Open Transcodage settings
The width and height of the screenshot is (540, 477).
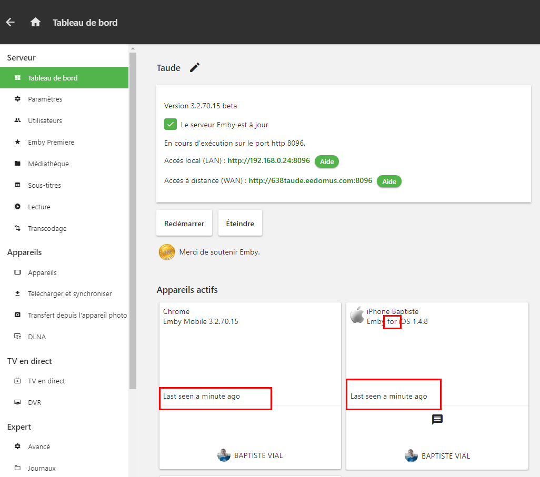pyautogui.click(x=64, y=229)
